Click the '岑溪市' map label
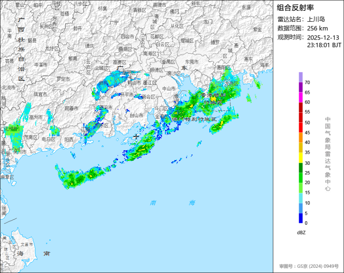The height and width of the screenshot is (273, 344). pyautogui.click(x=40, y=65)
